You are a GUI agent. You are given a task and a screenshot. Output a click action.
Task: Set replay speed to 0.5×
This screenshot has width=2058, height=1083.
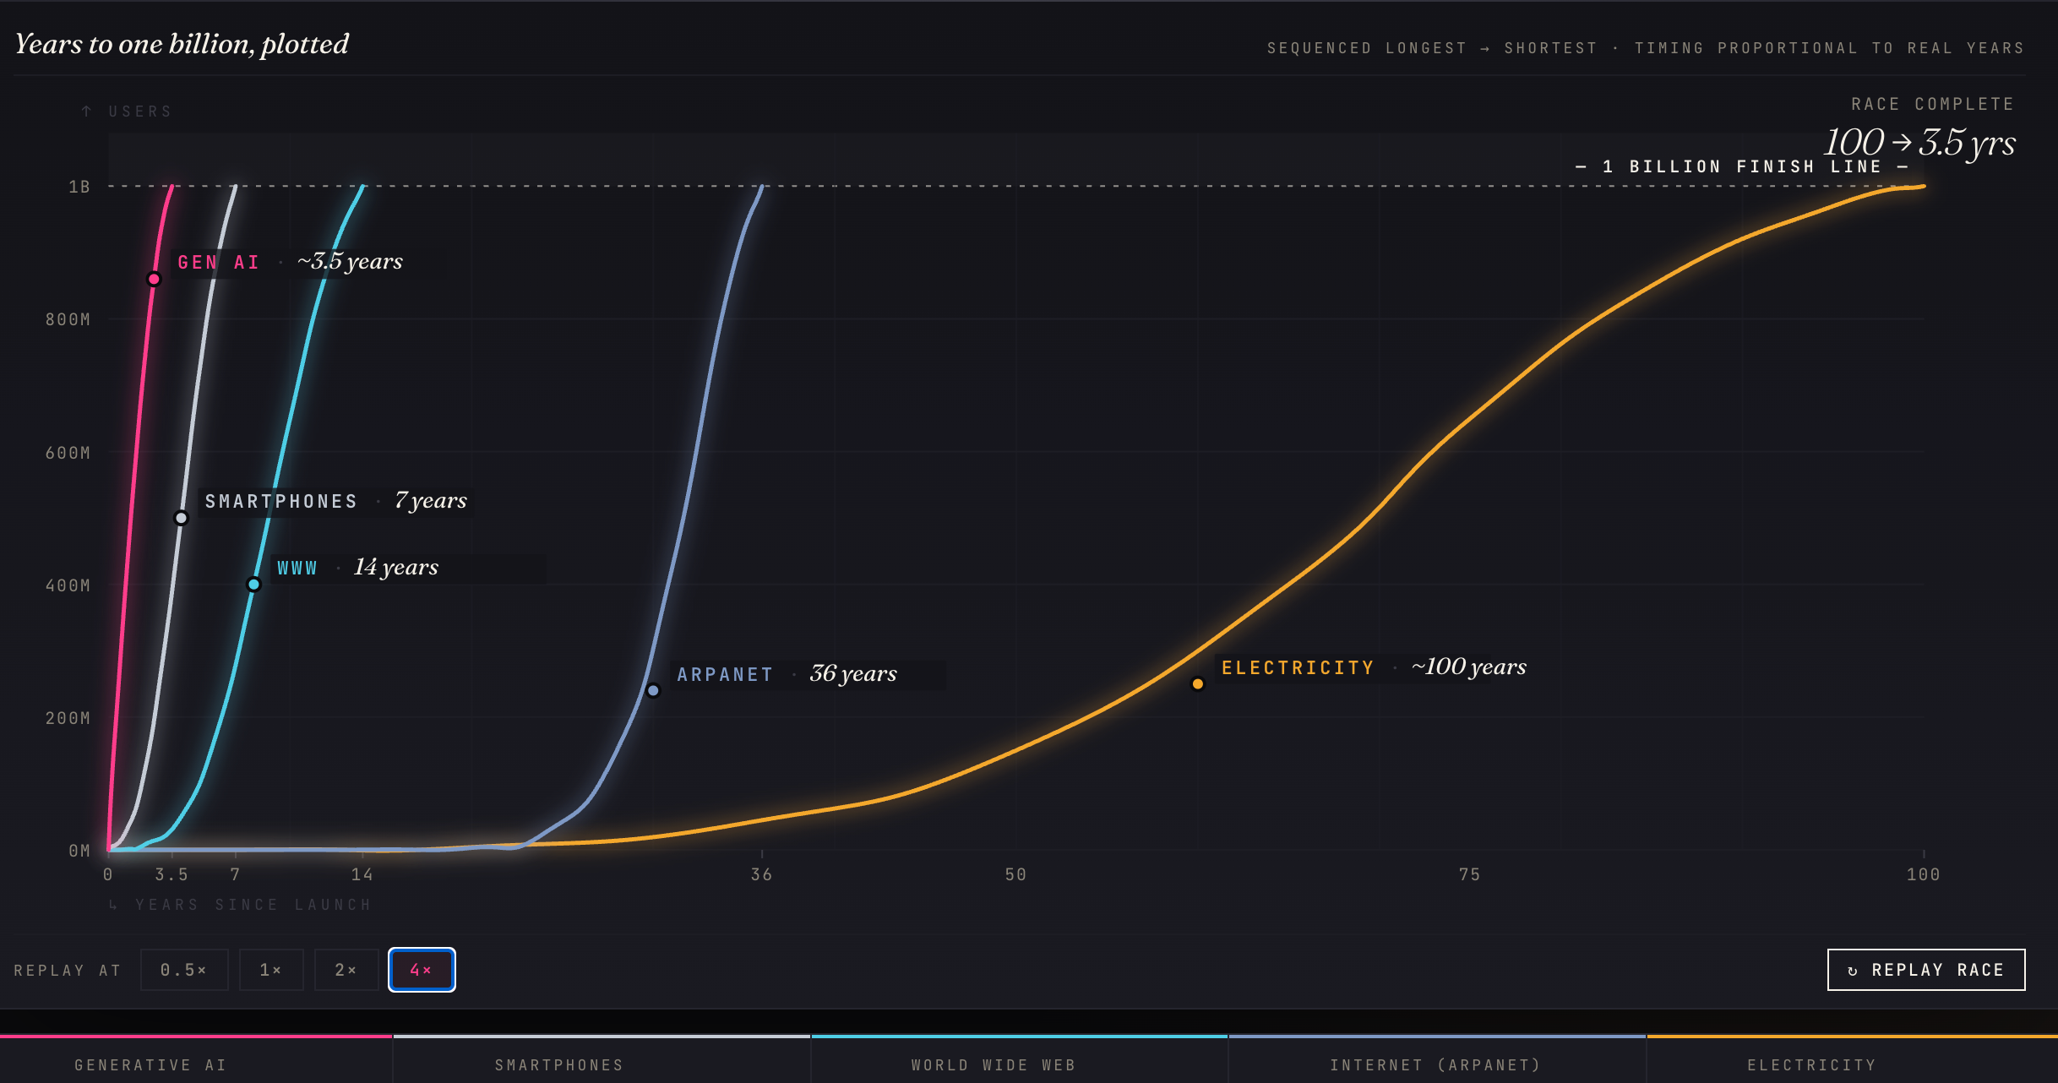point(184,970)
